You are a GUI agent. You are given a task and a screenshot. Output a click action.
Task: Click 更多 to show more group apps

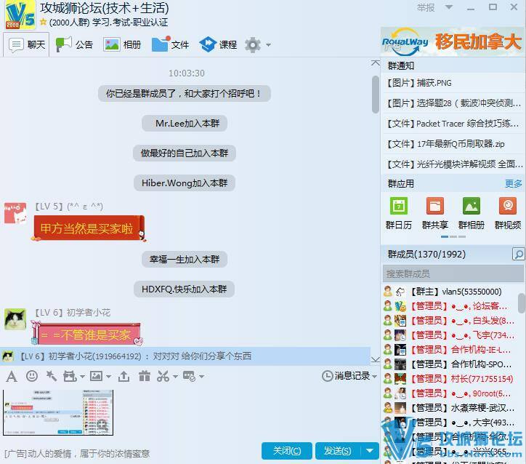(x=514, y=184)
